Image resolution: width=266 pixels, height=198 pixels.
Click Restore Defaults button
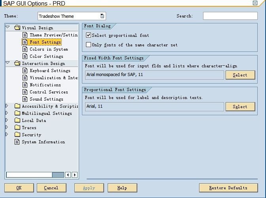click(228, 188)
